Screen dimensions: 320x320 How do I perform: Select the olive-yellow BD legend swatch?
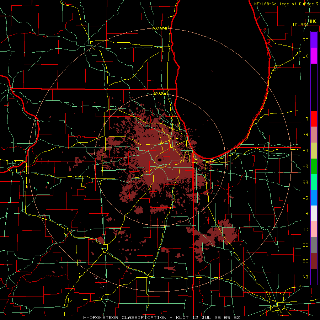point(314,151)
